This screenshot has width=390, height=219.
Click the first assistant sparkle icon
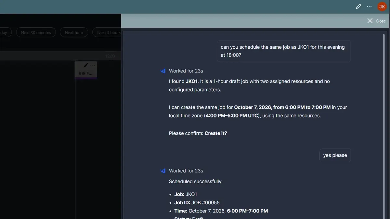[x=163, y=71]
